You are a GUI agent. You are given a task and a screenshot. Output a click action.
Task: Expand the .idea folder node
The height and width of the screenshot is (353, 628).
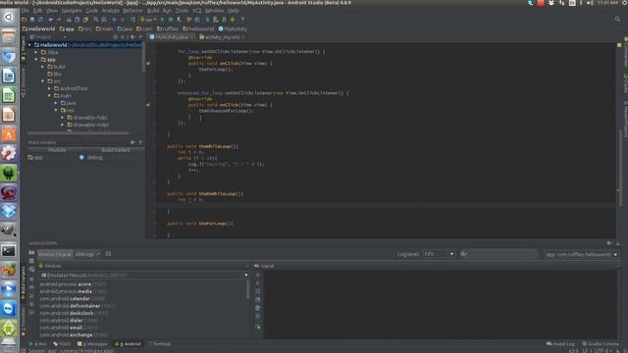pos(36,52)
